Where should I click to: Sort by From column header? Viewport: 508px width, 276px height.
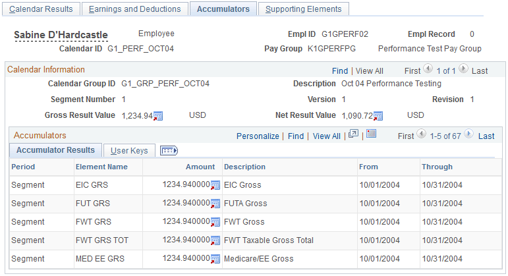pos(368,167)
